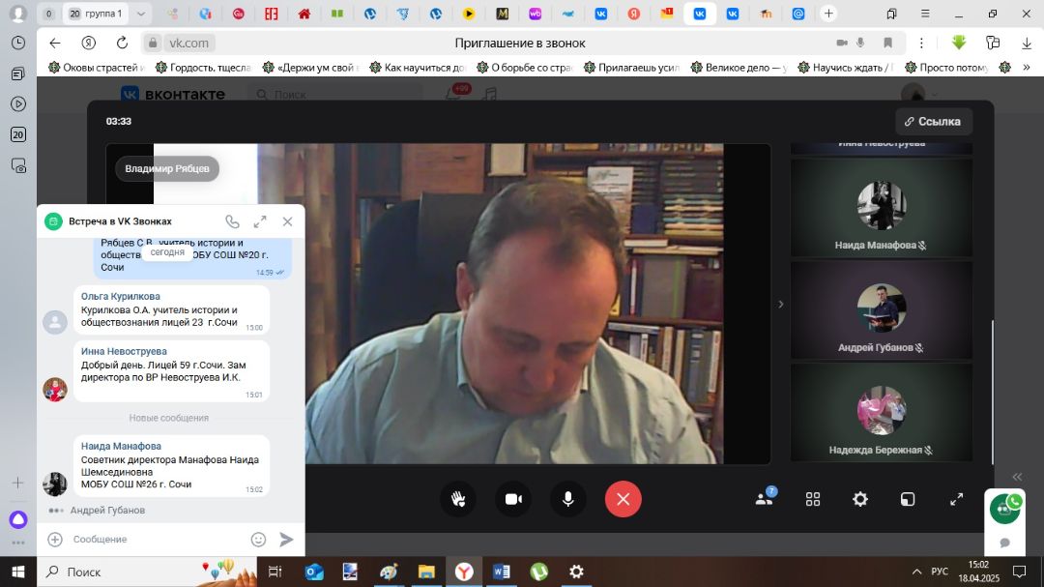Bookmark this page in the address bar
This screenshot has height=587, width=1044.
[887, 43]
